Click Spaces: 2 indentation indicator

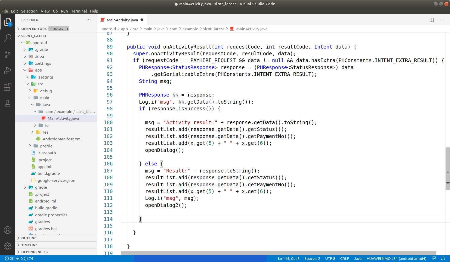(312, 258)
